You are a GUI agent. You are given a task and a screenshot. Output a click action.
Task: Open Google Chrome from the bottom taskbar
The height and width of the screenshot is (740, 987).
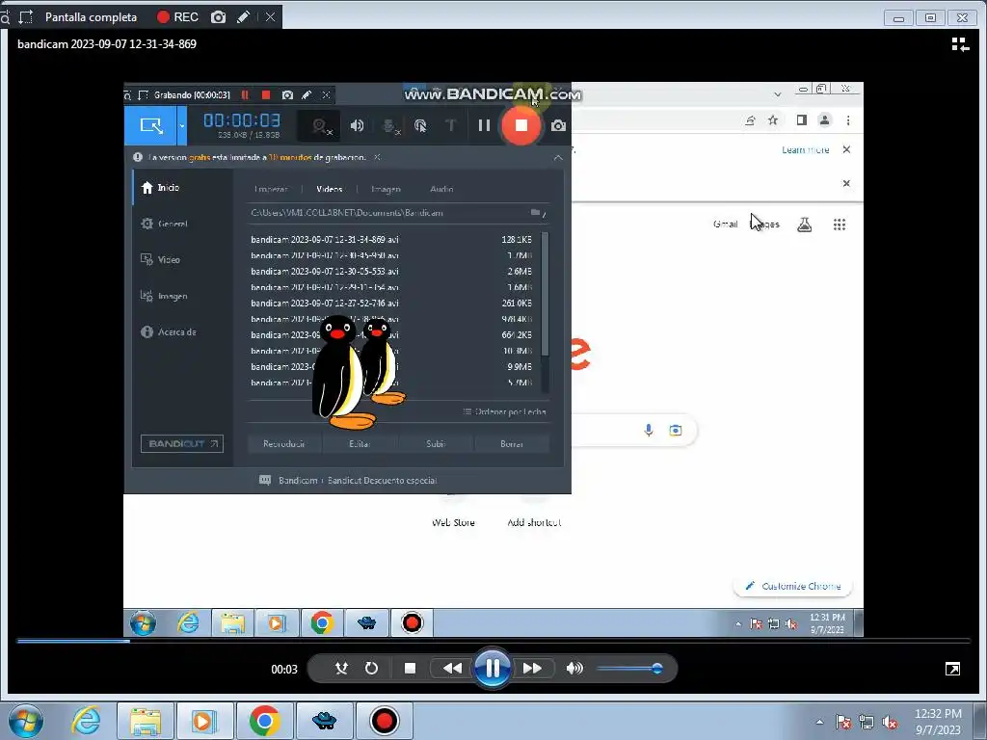pyautogui.click(x=264, y=721)
